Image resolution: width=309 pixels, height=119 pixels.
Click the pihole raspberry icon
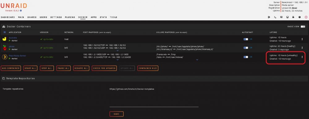[4, 47]
